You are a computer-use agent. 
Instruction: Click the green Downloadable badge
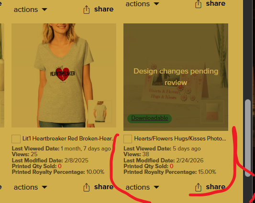tap(149, 118)
